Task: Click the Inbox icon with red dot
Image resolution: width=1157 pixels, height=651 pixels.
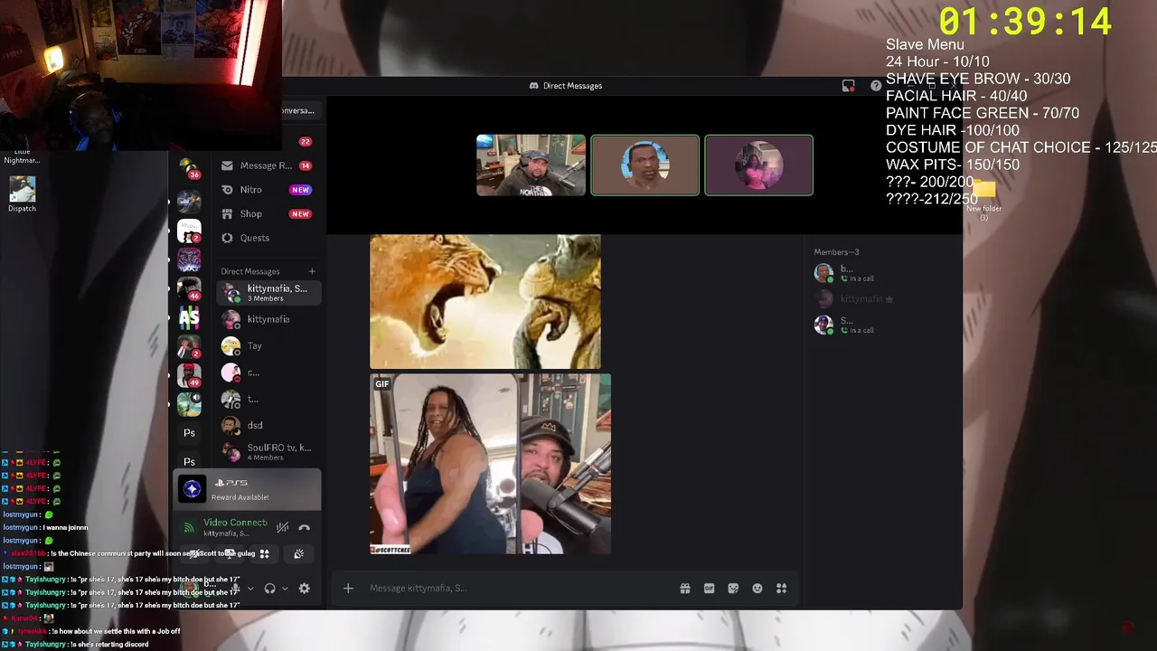Action: coord(848,86)
